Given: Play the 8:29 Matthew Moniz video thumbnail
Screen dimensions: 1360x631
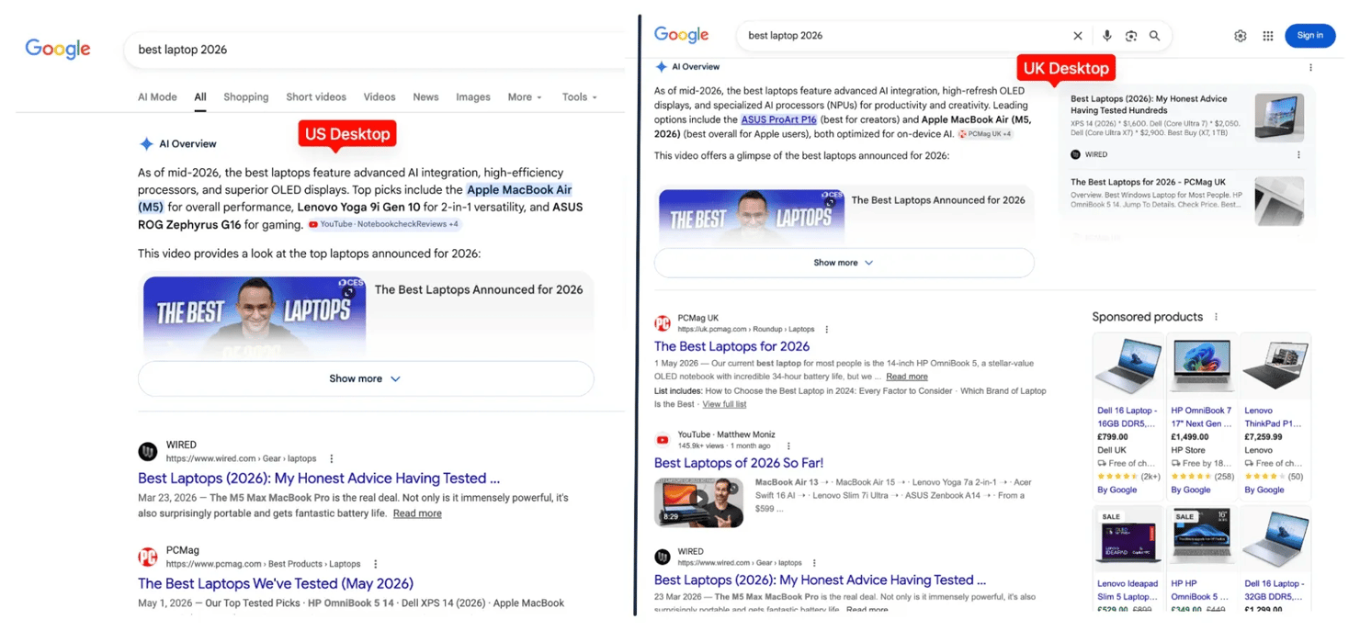Looking at the screenshot, I should (x=698, y=502).
